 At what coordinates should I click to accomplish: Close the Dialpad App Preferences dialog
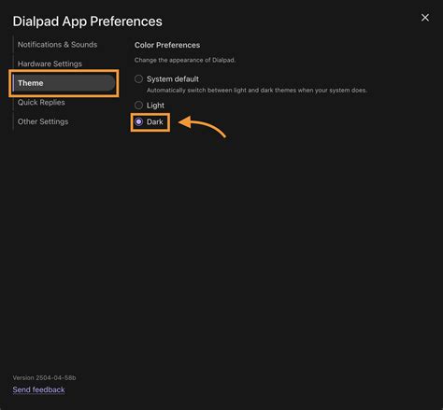pos(425,18)
